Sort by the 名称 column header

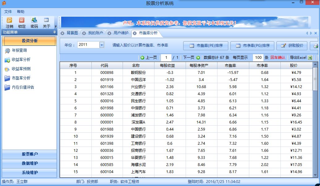pos(139,66)
